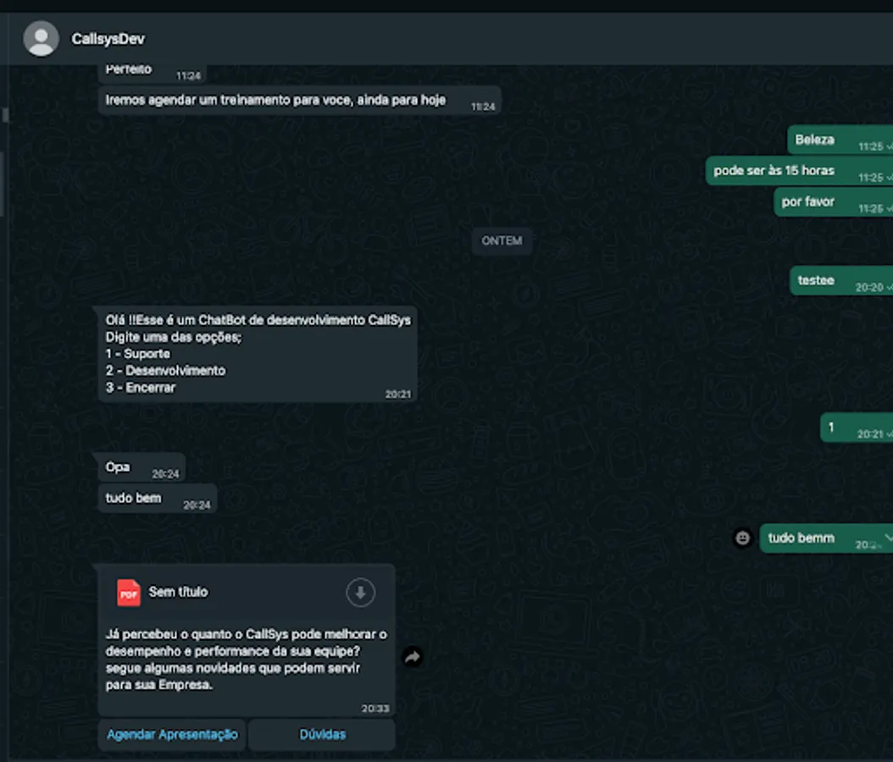Image resolution: width=893 pixels, height=762 pixels.
Task: Click the '3 - Encerrar' option line
Action: 141,388
